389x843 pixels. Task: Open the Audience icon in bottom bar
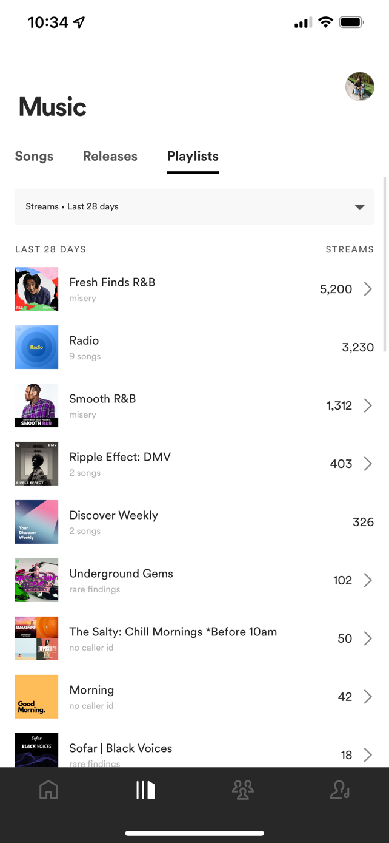pyautogui.click(x=242, y=790)
